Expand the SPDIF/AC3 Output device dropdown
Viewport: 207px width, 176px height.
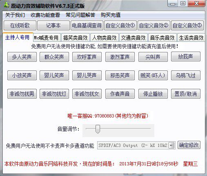[171, 145]
